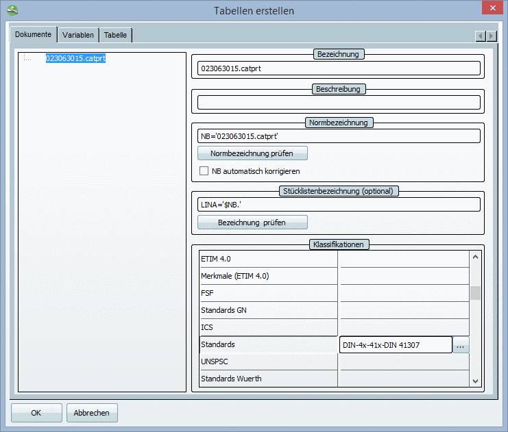Screen dimensions: 508x432
Task: Enable NB automatisch korrigieren checkbox
Action: [x=204, y=171]
